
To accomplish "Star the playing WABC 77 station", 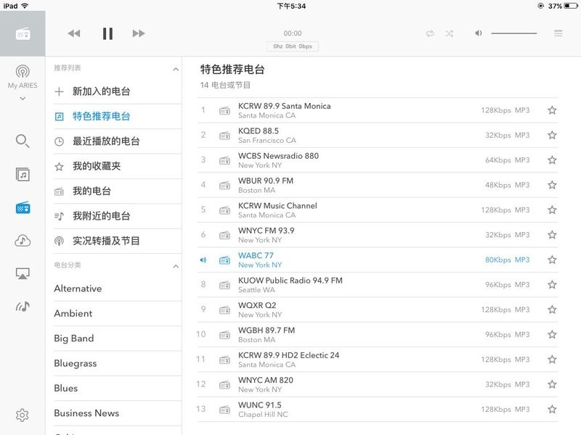I will pos(552,260).
